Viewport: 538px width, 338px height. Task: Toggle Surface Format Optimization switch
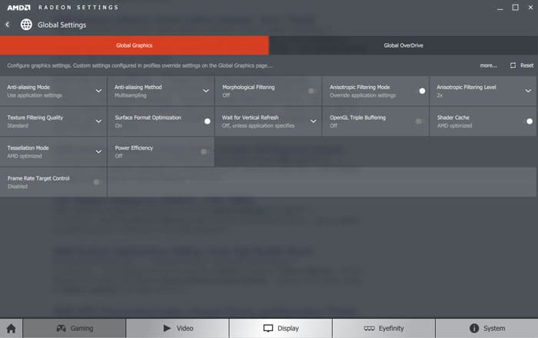(208, 121)
